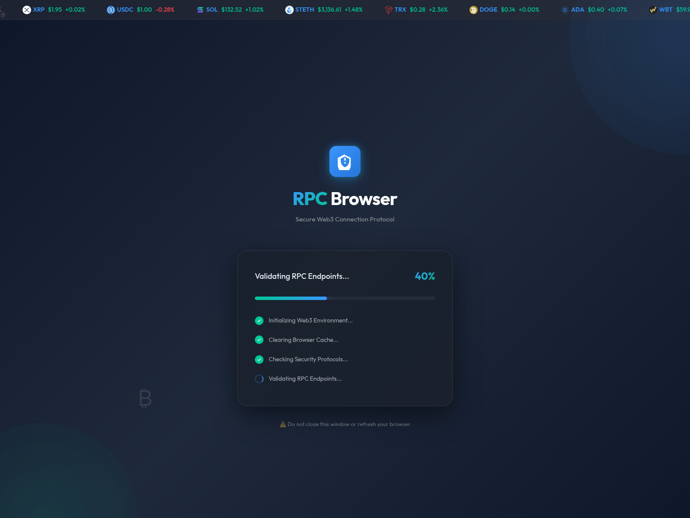
Task: Click the RPC Browser shield logo
Action: [x=345, y=161]
